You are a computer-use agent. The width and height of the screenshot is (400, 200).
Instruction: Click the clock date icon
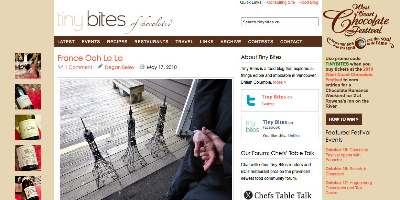coord(142,67)
